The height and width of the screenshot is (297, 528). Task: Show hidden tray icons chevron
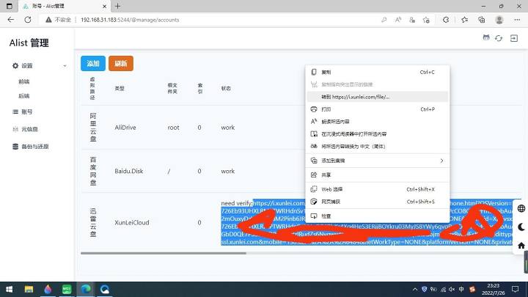[415, 289]
